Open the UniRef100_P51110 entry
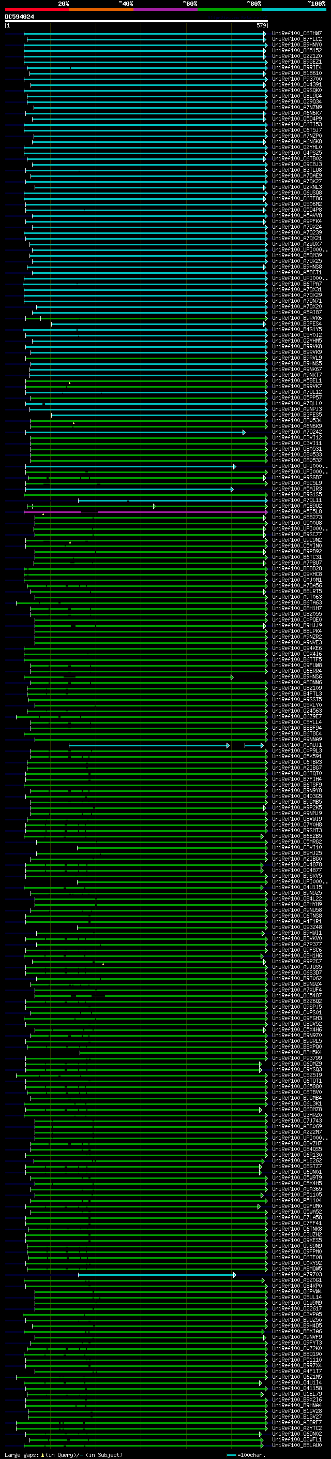 [x=296, y=1360]
